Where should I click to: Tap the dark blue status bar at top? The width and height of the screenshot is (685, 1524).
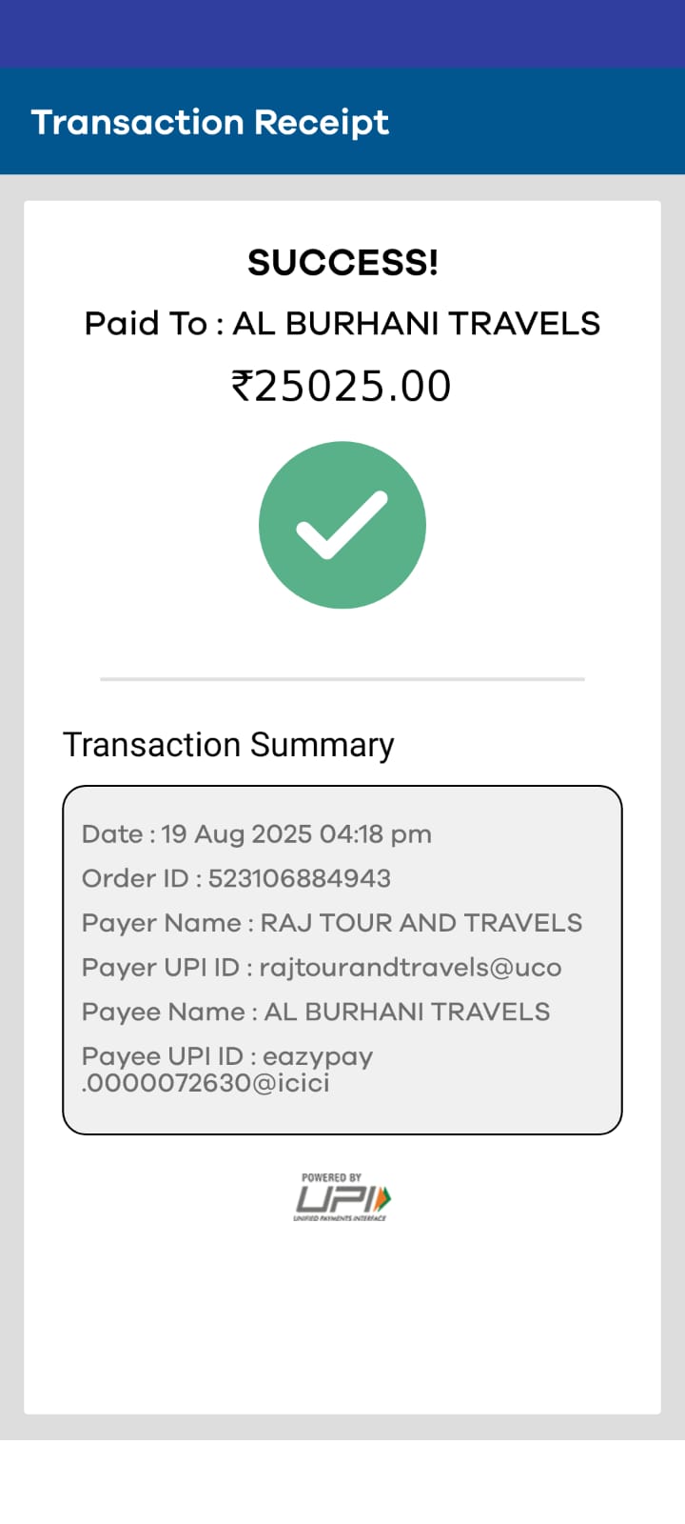[x=342, y=33]
